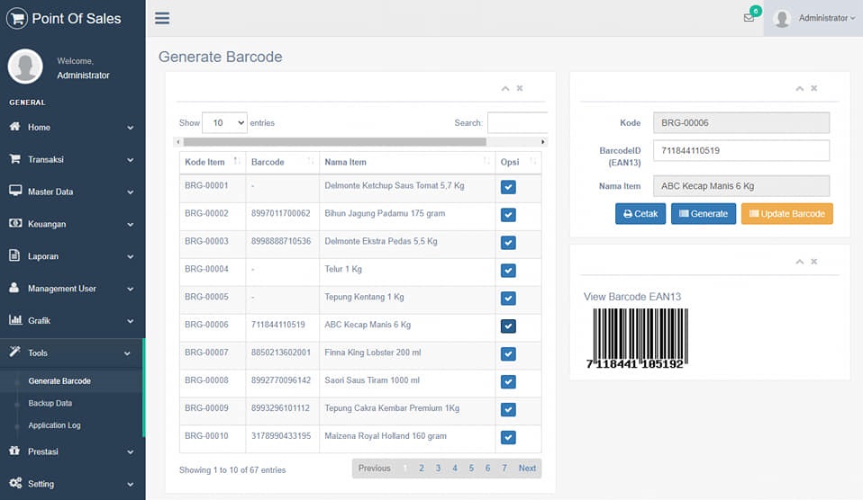Toggle checkbox for BRG-00009 row
The height and width of the screenshot is (500, 863).
508,410
